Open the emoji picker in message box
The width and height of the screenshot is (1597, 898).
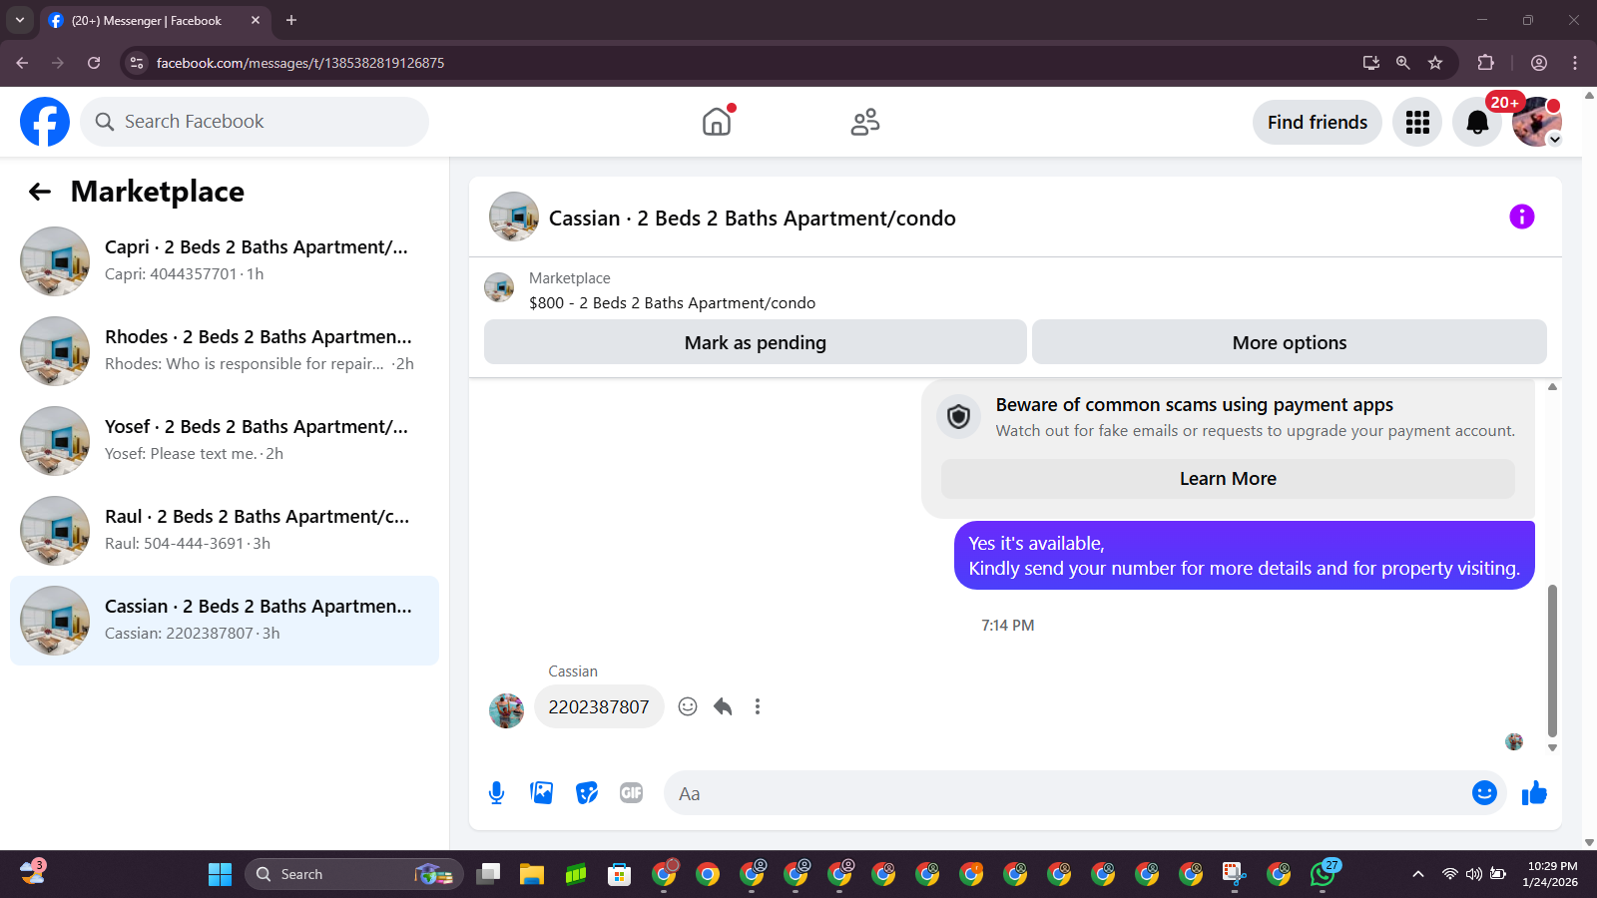(1484, 793)
